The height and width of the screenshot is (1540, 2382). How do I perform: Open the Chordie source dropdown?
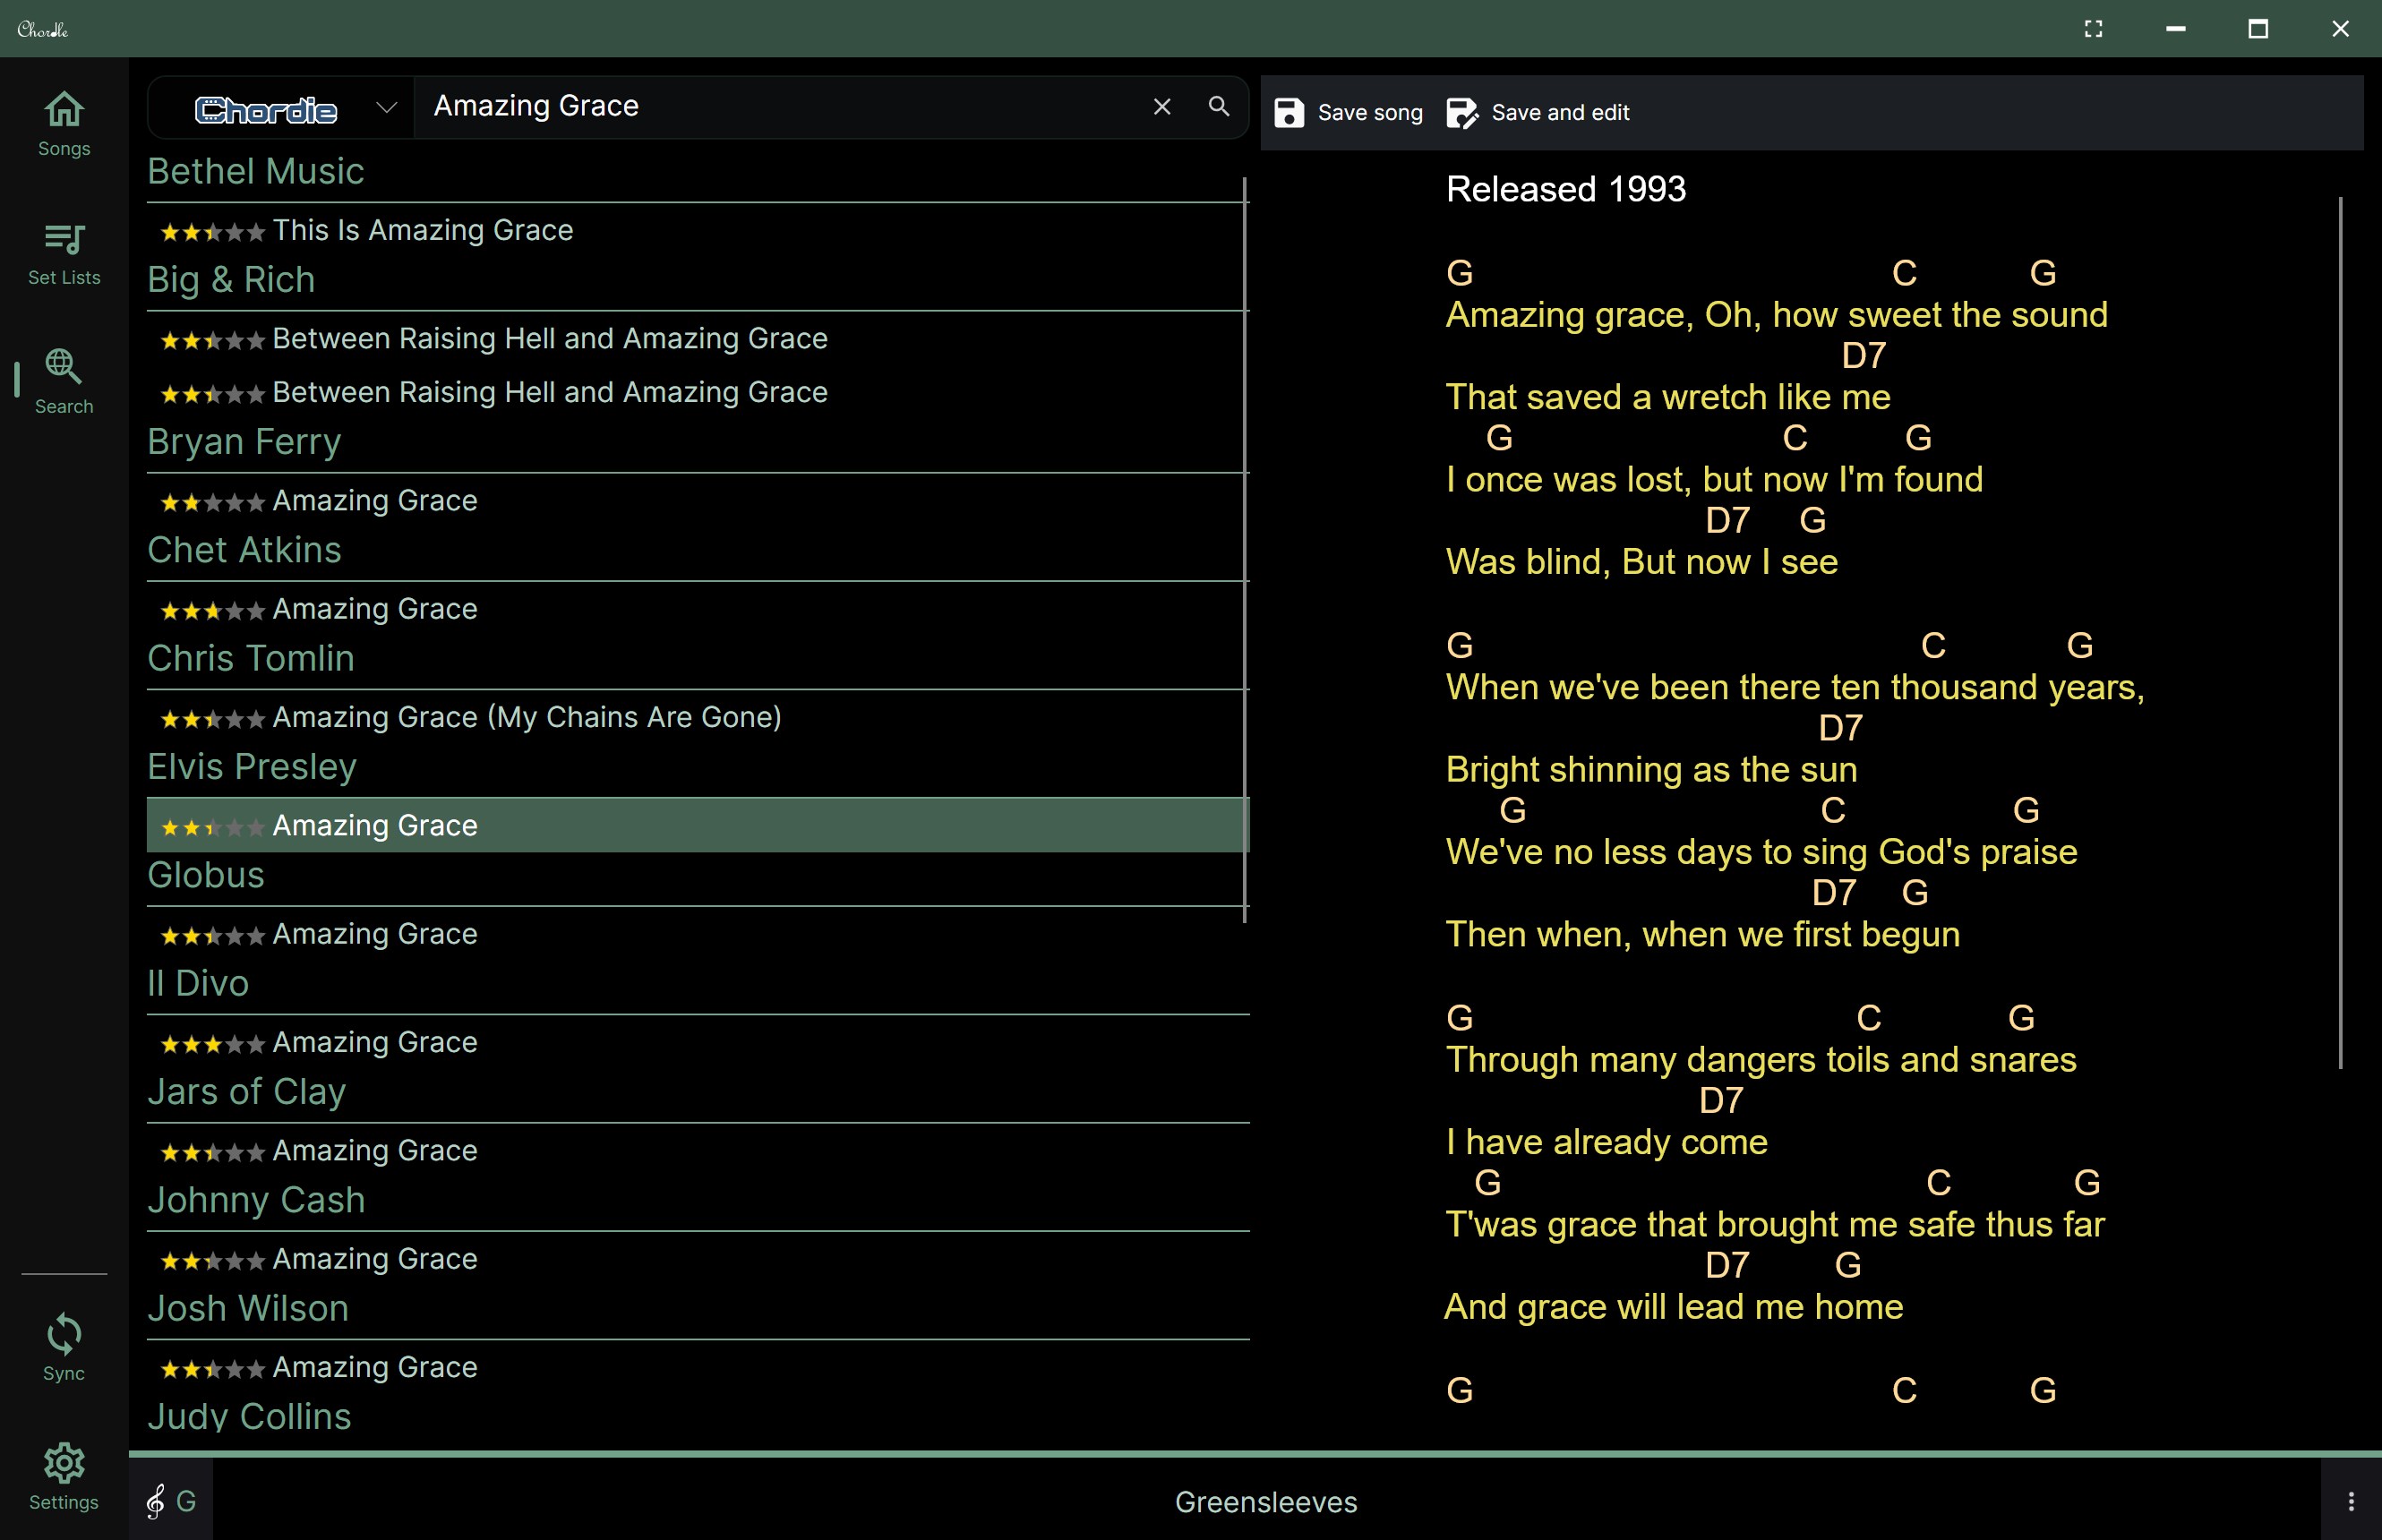point(281,107)
